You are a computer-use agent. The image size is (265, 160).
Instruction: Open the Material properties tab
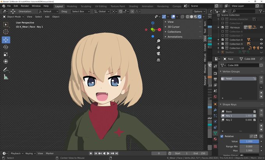(215, 139)
